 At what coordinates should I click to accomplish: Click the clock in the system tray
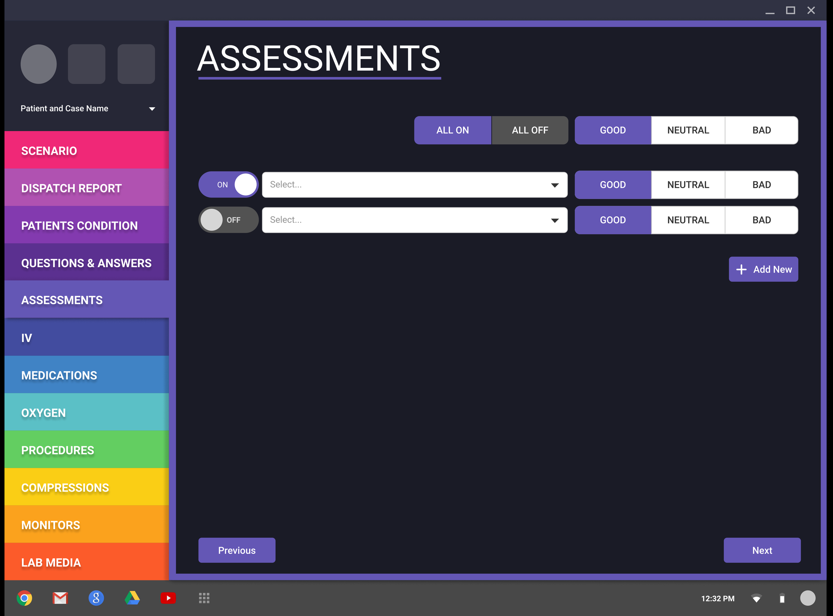[x=717, y=598]
